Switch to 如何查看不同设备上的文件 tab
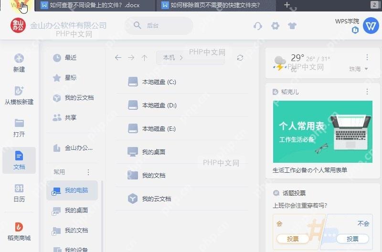The height and width of the screenshot is (252, 382). (95, 5)
